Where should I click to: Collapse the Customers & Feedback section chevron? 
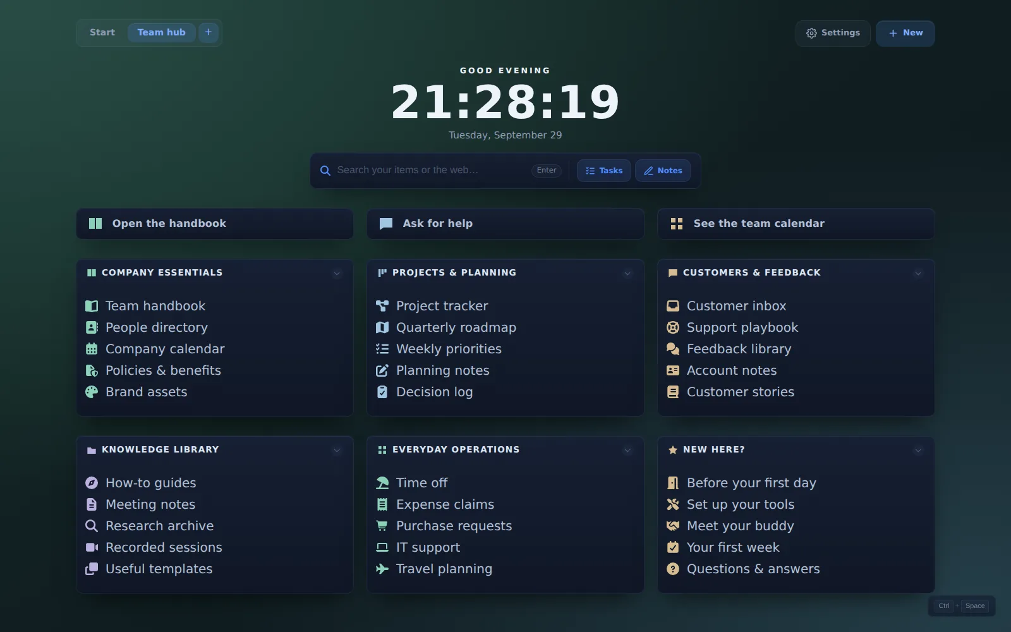click(x=918, y=274)
